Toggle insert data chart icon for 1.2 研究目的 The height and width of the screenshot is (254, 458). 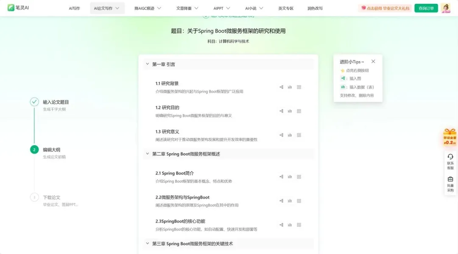pos(290,111)
